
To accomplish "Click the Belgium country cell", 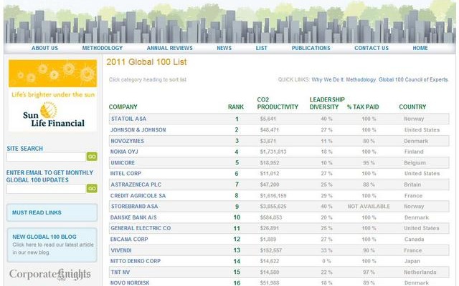I will pyautogui.click(x=415, y=163).
